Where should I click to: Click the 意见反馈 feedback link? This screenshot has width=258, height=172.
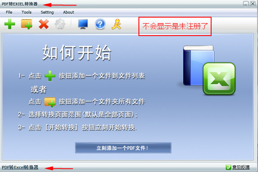point(241,167)
